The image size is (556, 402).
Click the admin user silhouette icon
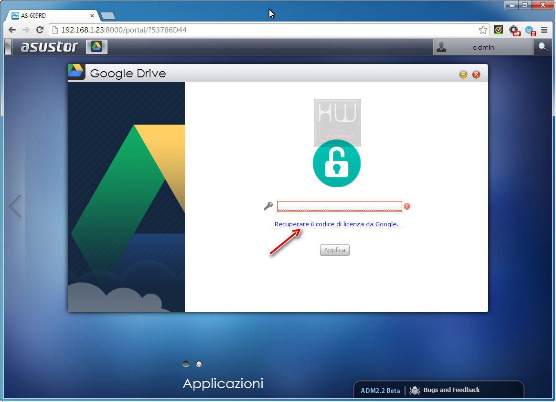pyautogui.click(x=441, y=47)
